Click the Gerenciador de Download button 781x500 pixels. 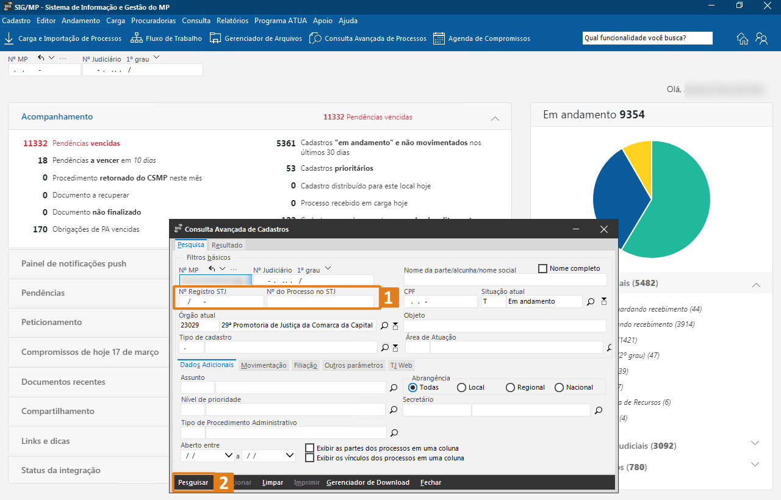368,482
